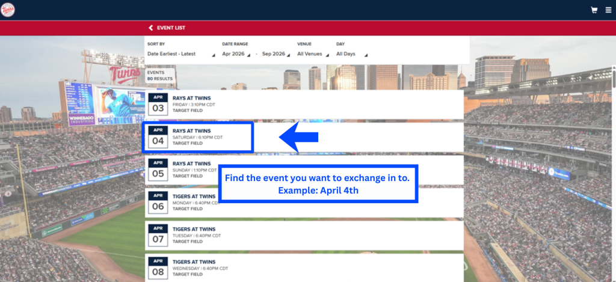Image resolution: width=616 pixels, height=282 pixels.
Task: Click the Day label
Action: pyautogui.click(x=340, y=44)
